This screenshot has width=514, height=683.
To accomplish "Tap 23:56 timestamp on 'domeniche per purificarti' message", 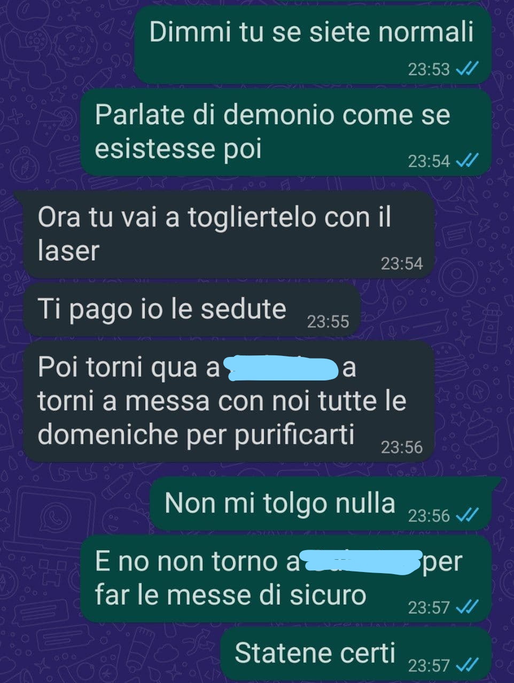I will pyautogui.click(x=402, y=447).
